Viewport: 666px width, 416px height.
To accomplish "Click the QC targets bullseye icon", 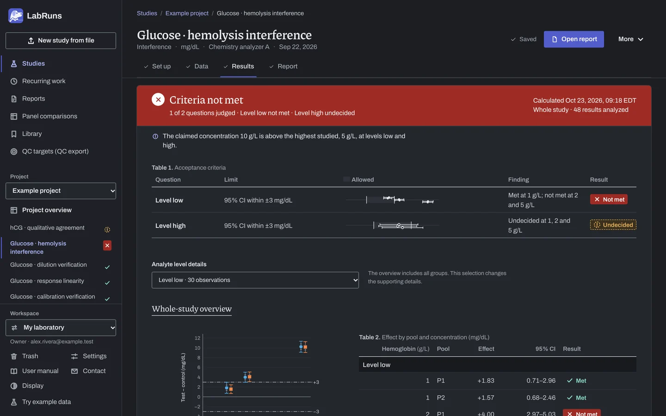I will click(14, 152).
